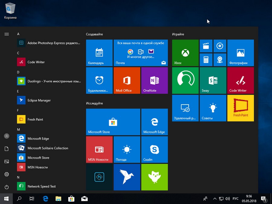Open Settings gear in Start sidebar
The image size is (272, 204).
(7, 174)
